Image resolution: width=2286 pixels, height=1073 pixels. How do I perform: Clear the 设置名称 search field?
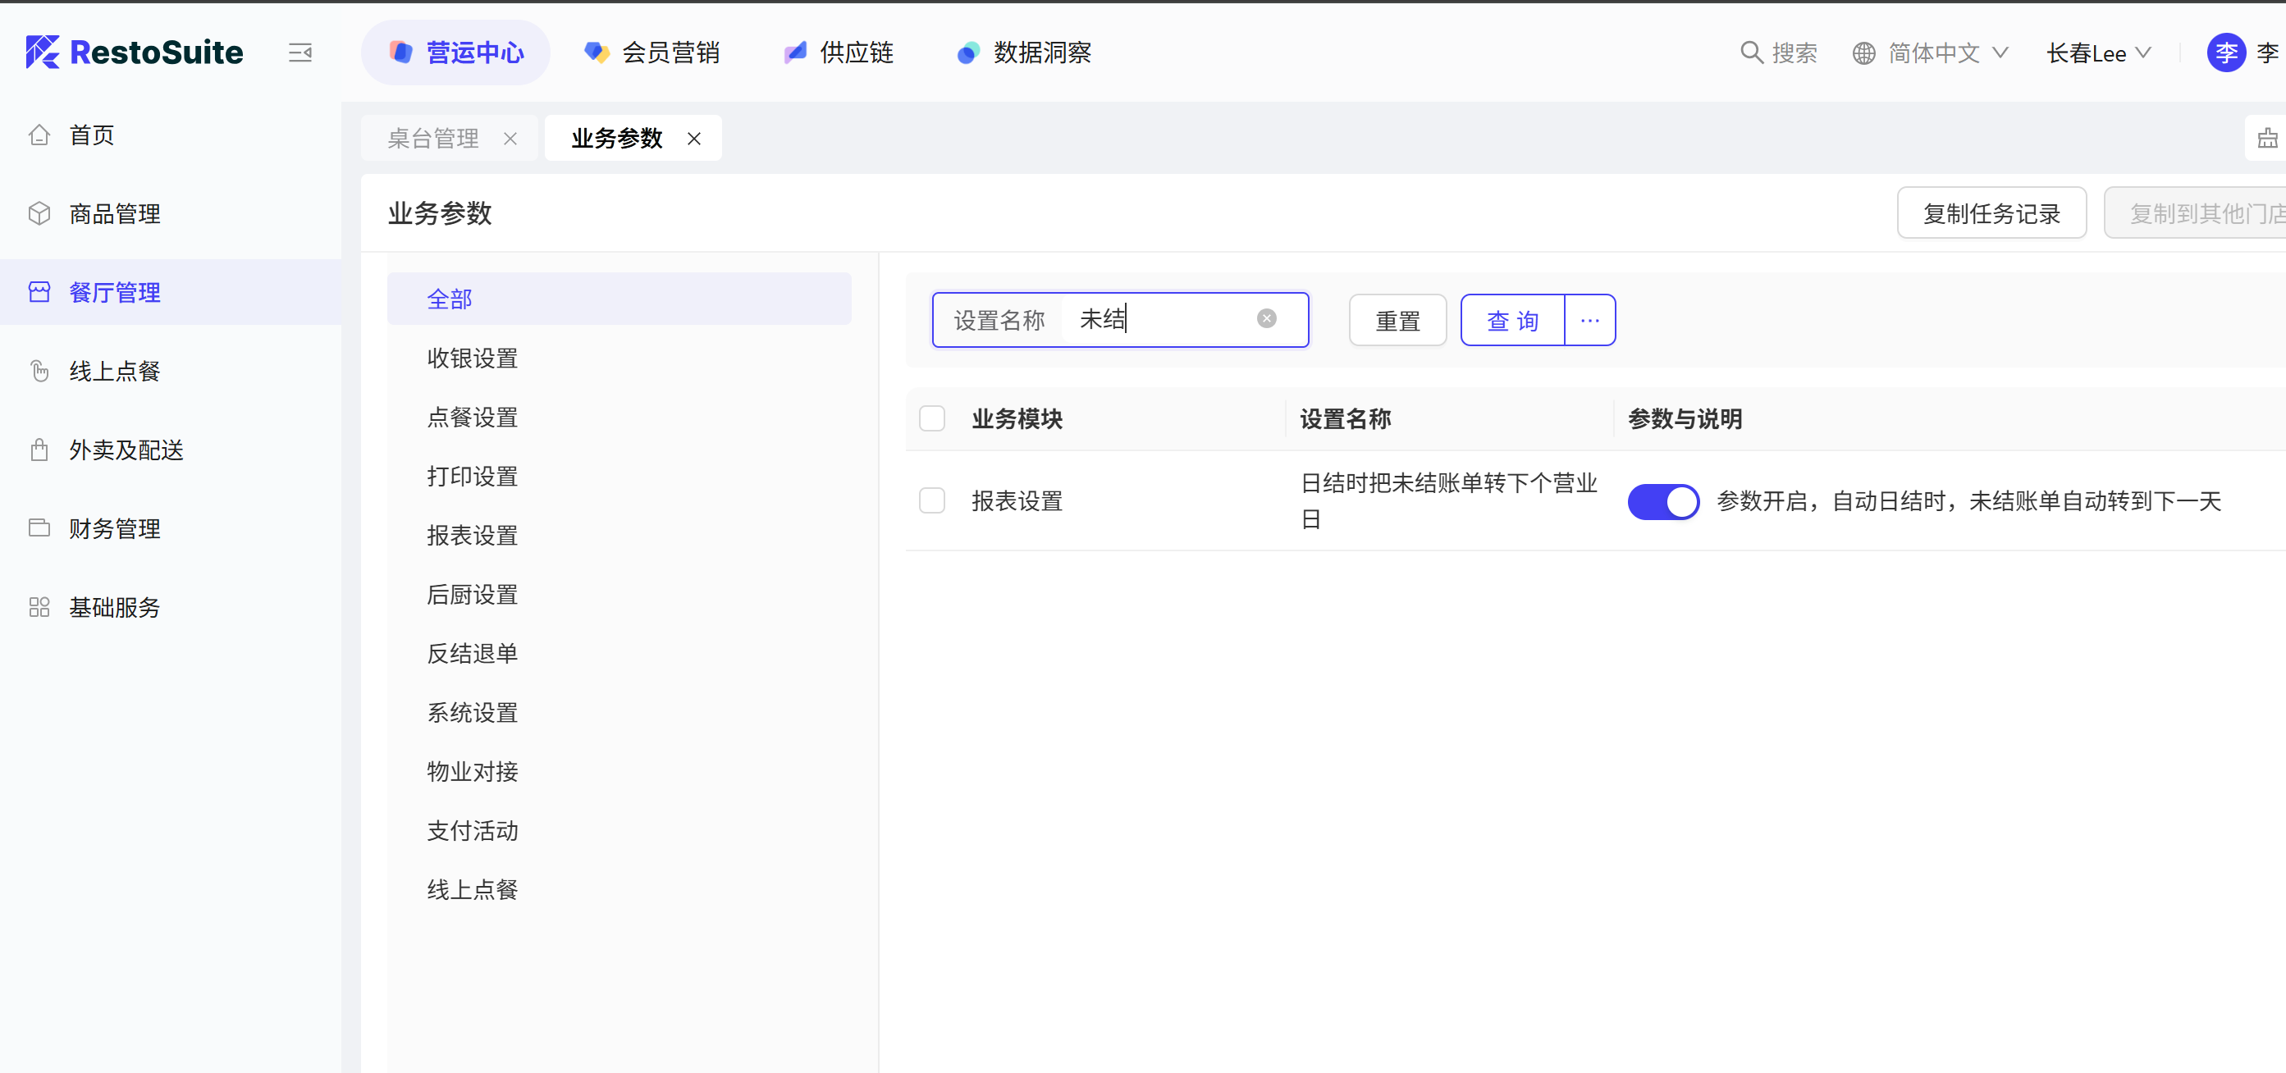point(1266,318)
